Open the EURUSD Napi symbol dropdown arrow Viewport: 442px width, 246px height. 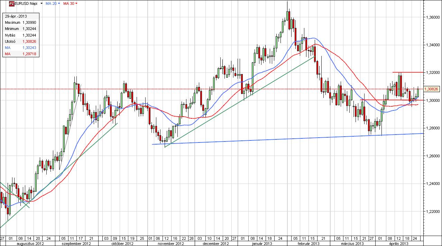coord(42,3)
